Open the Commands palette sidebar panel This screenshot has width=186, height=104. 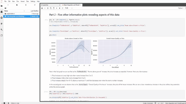pos(1,24)
